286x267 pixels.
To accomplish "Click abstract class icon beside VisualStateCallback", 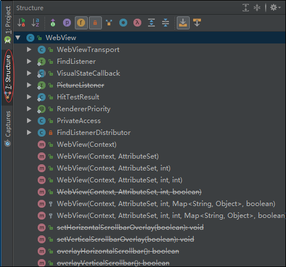I will [42, 73].
